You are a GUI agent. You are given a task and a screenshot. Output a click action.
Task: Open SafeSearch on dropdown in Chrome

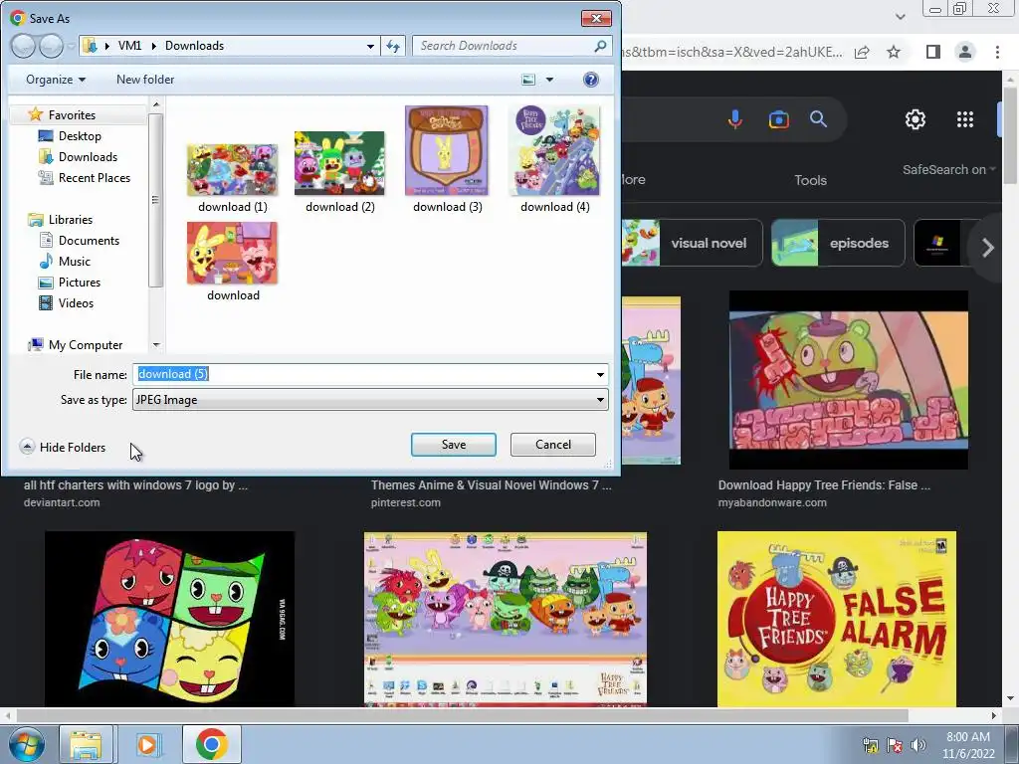tap(948, 169)
